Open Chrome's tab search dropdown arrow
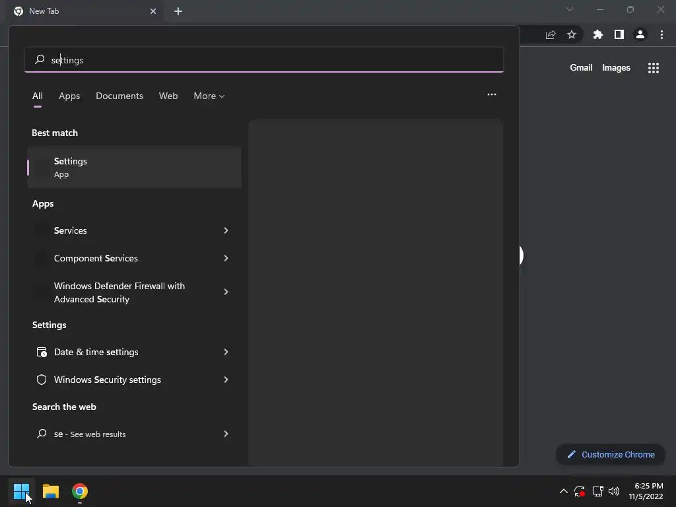The width and height of the screenshot is (676, 507). (570, 9)
